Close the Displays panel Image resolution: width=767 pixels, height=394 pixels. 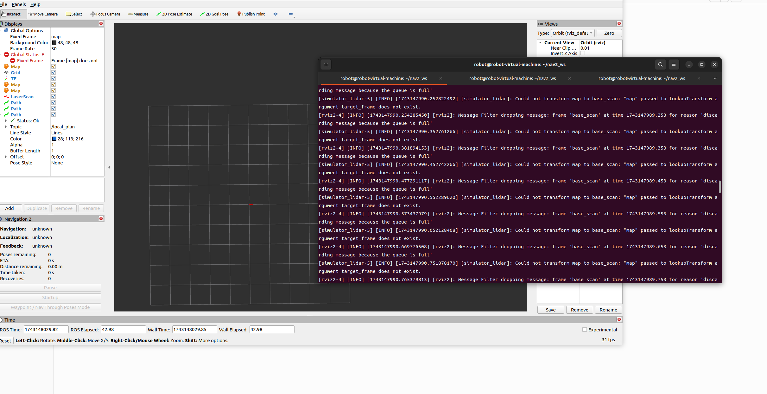[x=101, y=24]
